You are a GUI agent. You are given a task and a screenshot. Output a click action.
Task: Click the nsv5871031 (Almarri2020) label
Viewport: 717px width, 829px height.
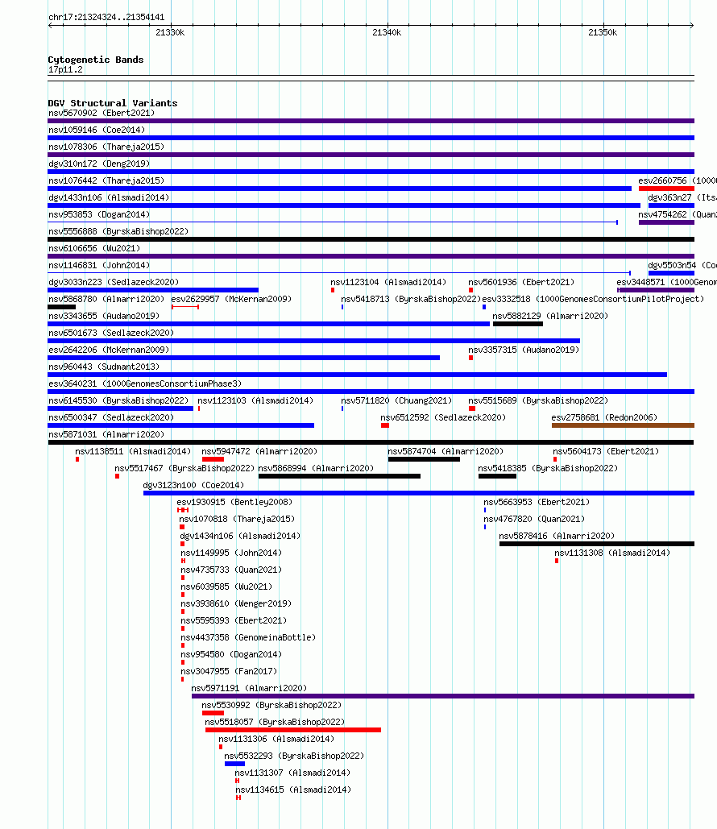pos(106,434)
